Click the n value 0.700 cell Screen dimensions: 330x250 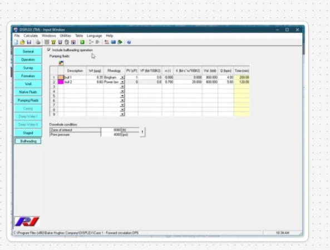tap(168, 82)
